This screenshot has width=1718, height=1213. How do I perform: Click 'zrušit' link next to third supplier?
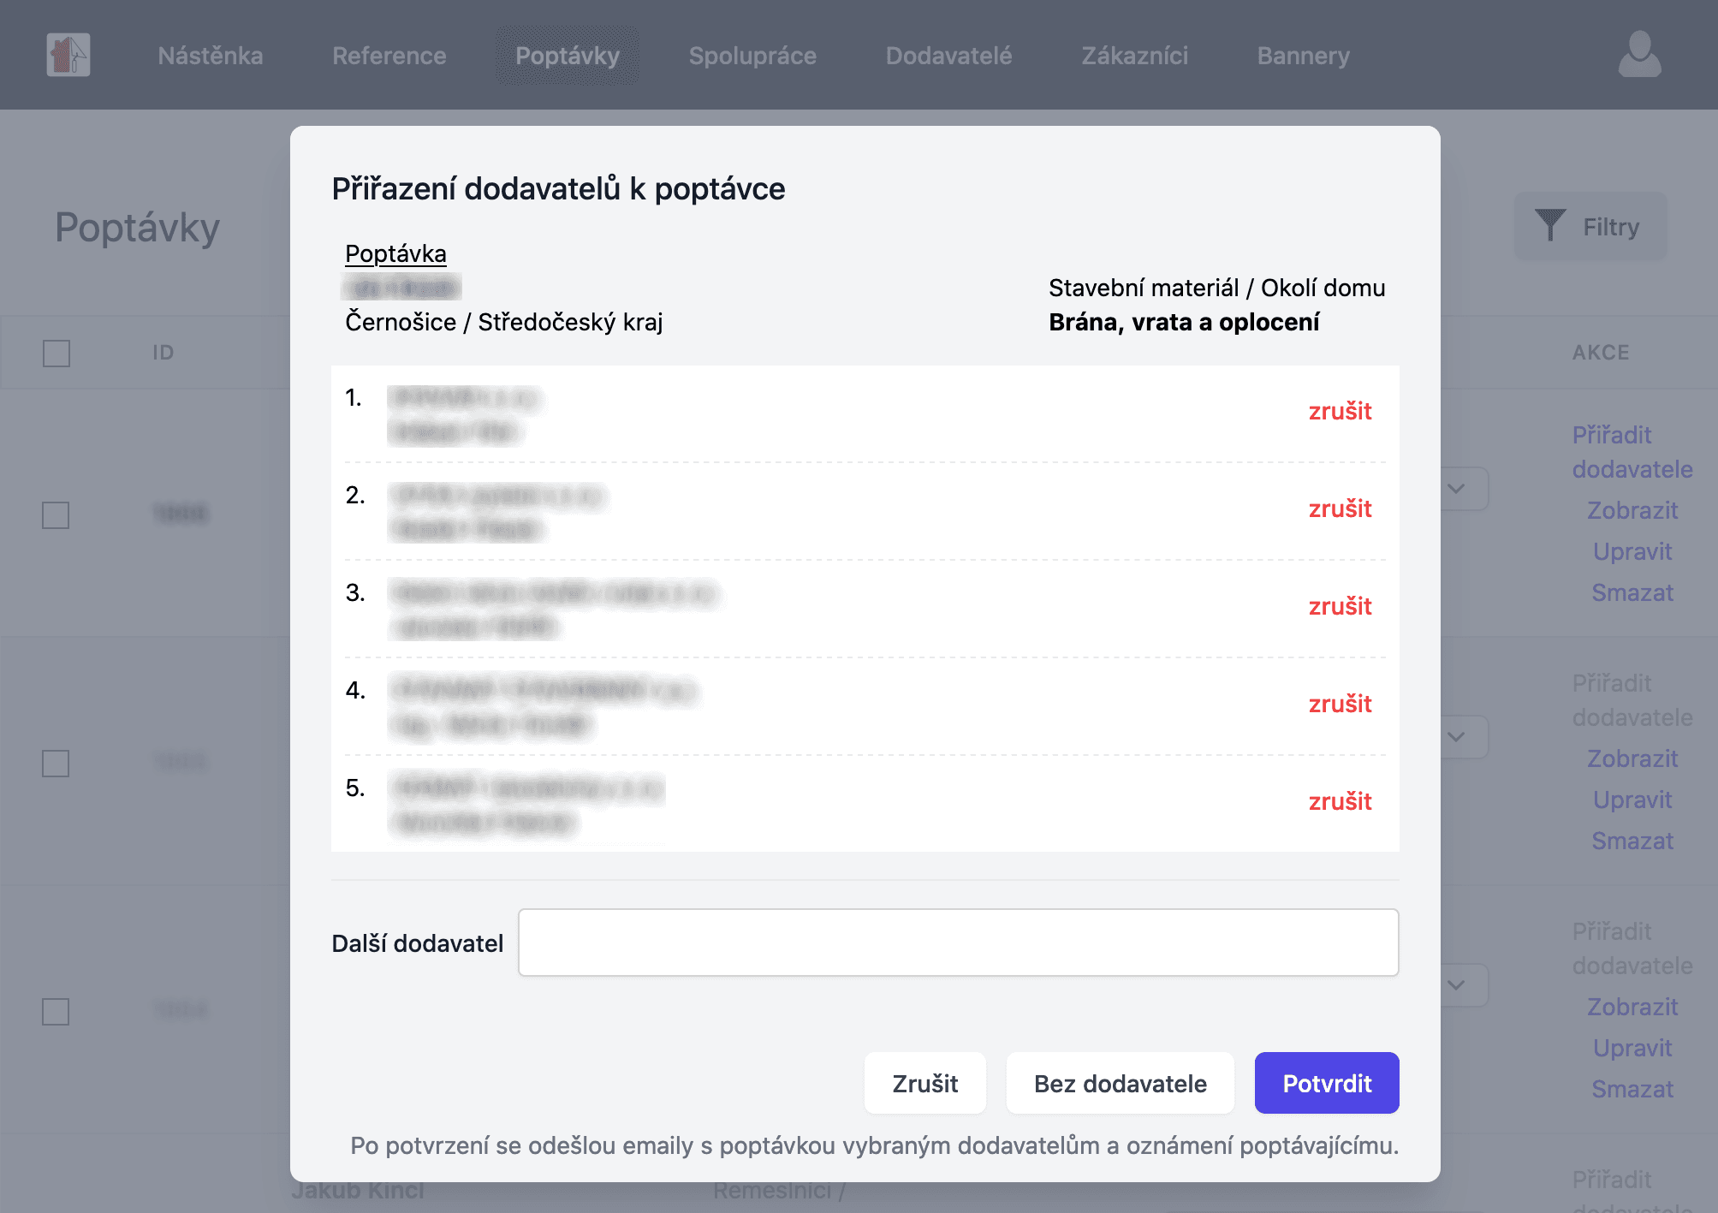(x=1341, y=605)
